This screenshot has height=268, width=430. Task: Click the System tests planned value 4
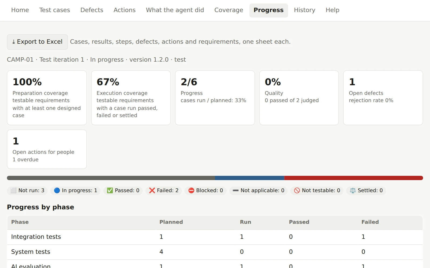coord(161,252)
